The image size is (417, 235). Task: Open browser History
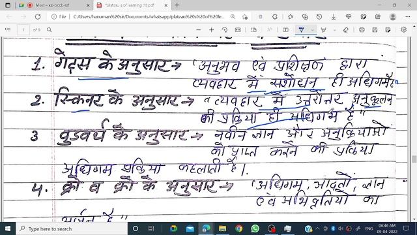pyautogui.click(x=319, y=17)
